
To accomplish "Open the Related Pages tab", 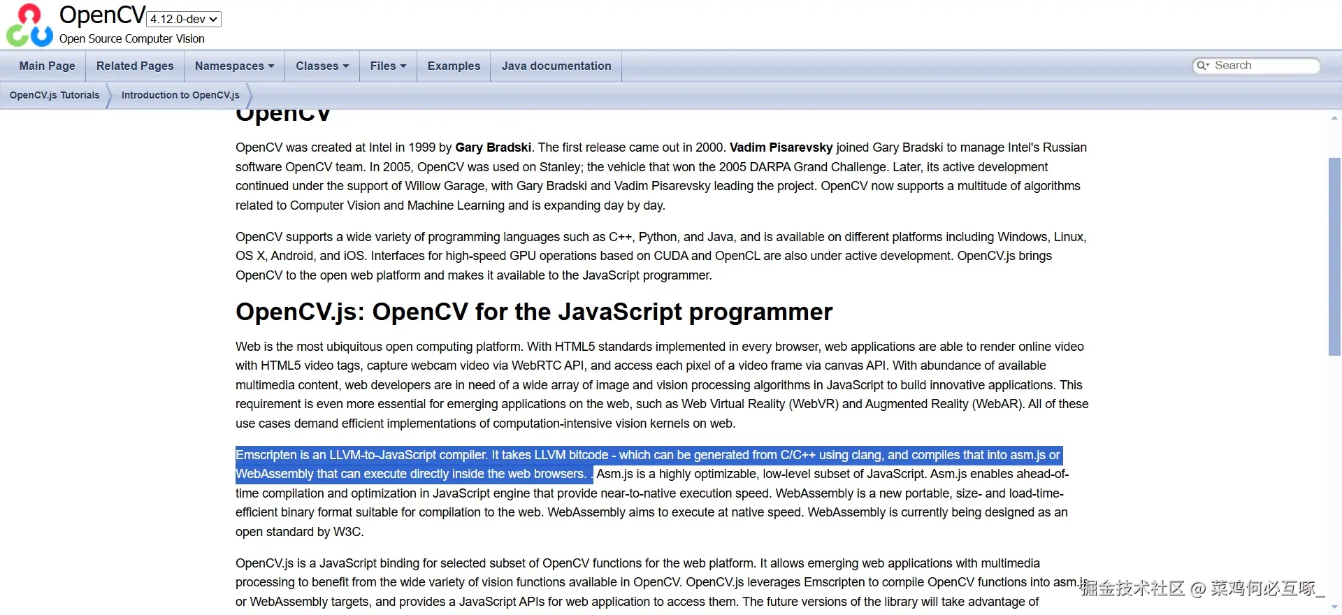I will [135, 66].
